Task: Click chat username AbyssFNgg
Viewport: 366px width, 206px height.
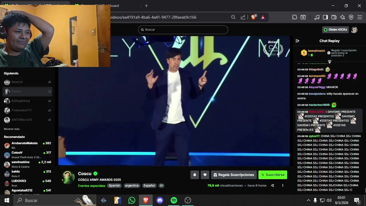Action: (x=317, y=87)
